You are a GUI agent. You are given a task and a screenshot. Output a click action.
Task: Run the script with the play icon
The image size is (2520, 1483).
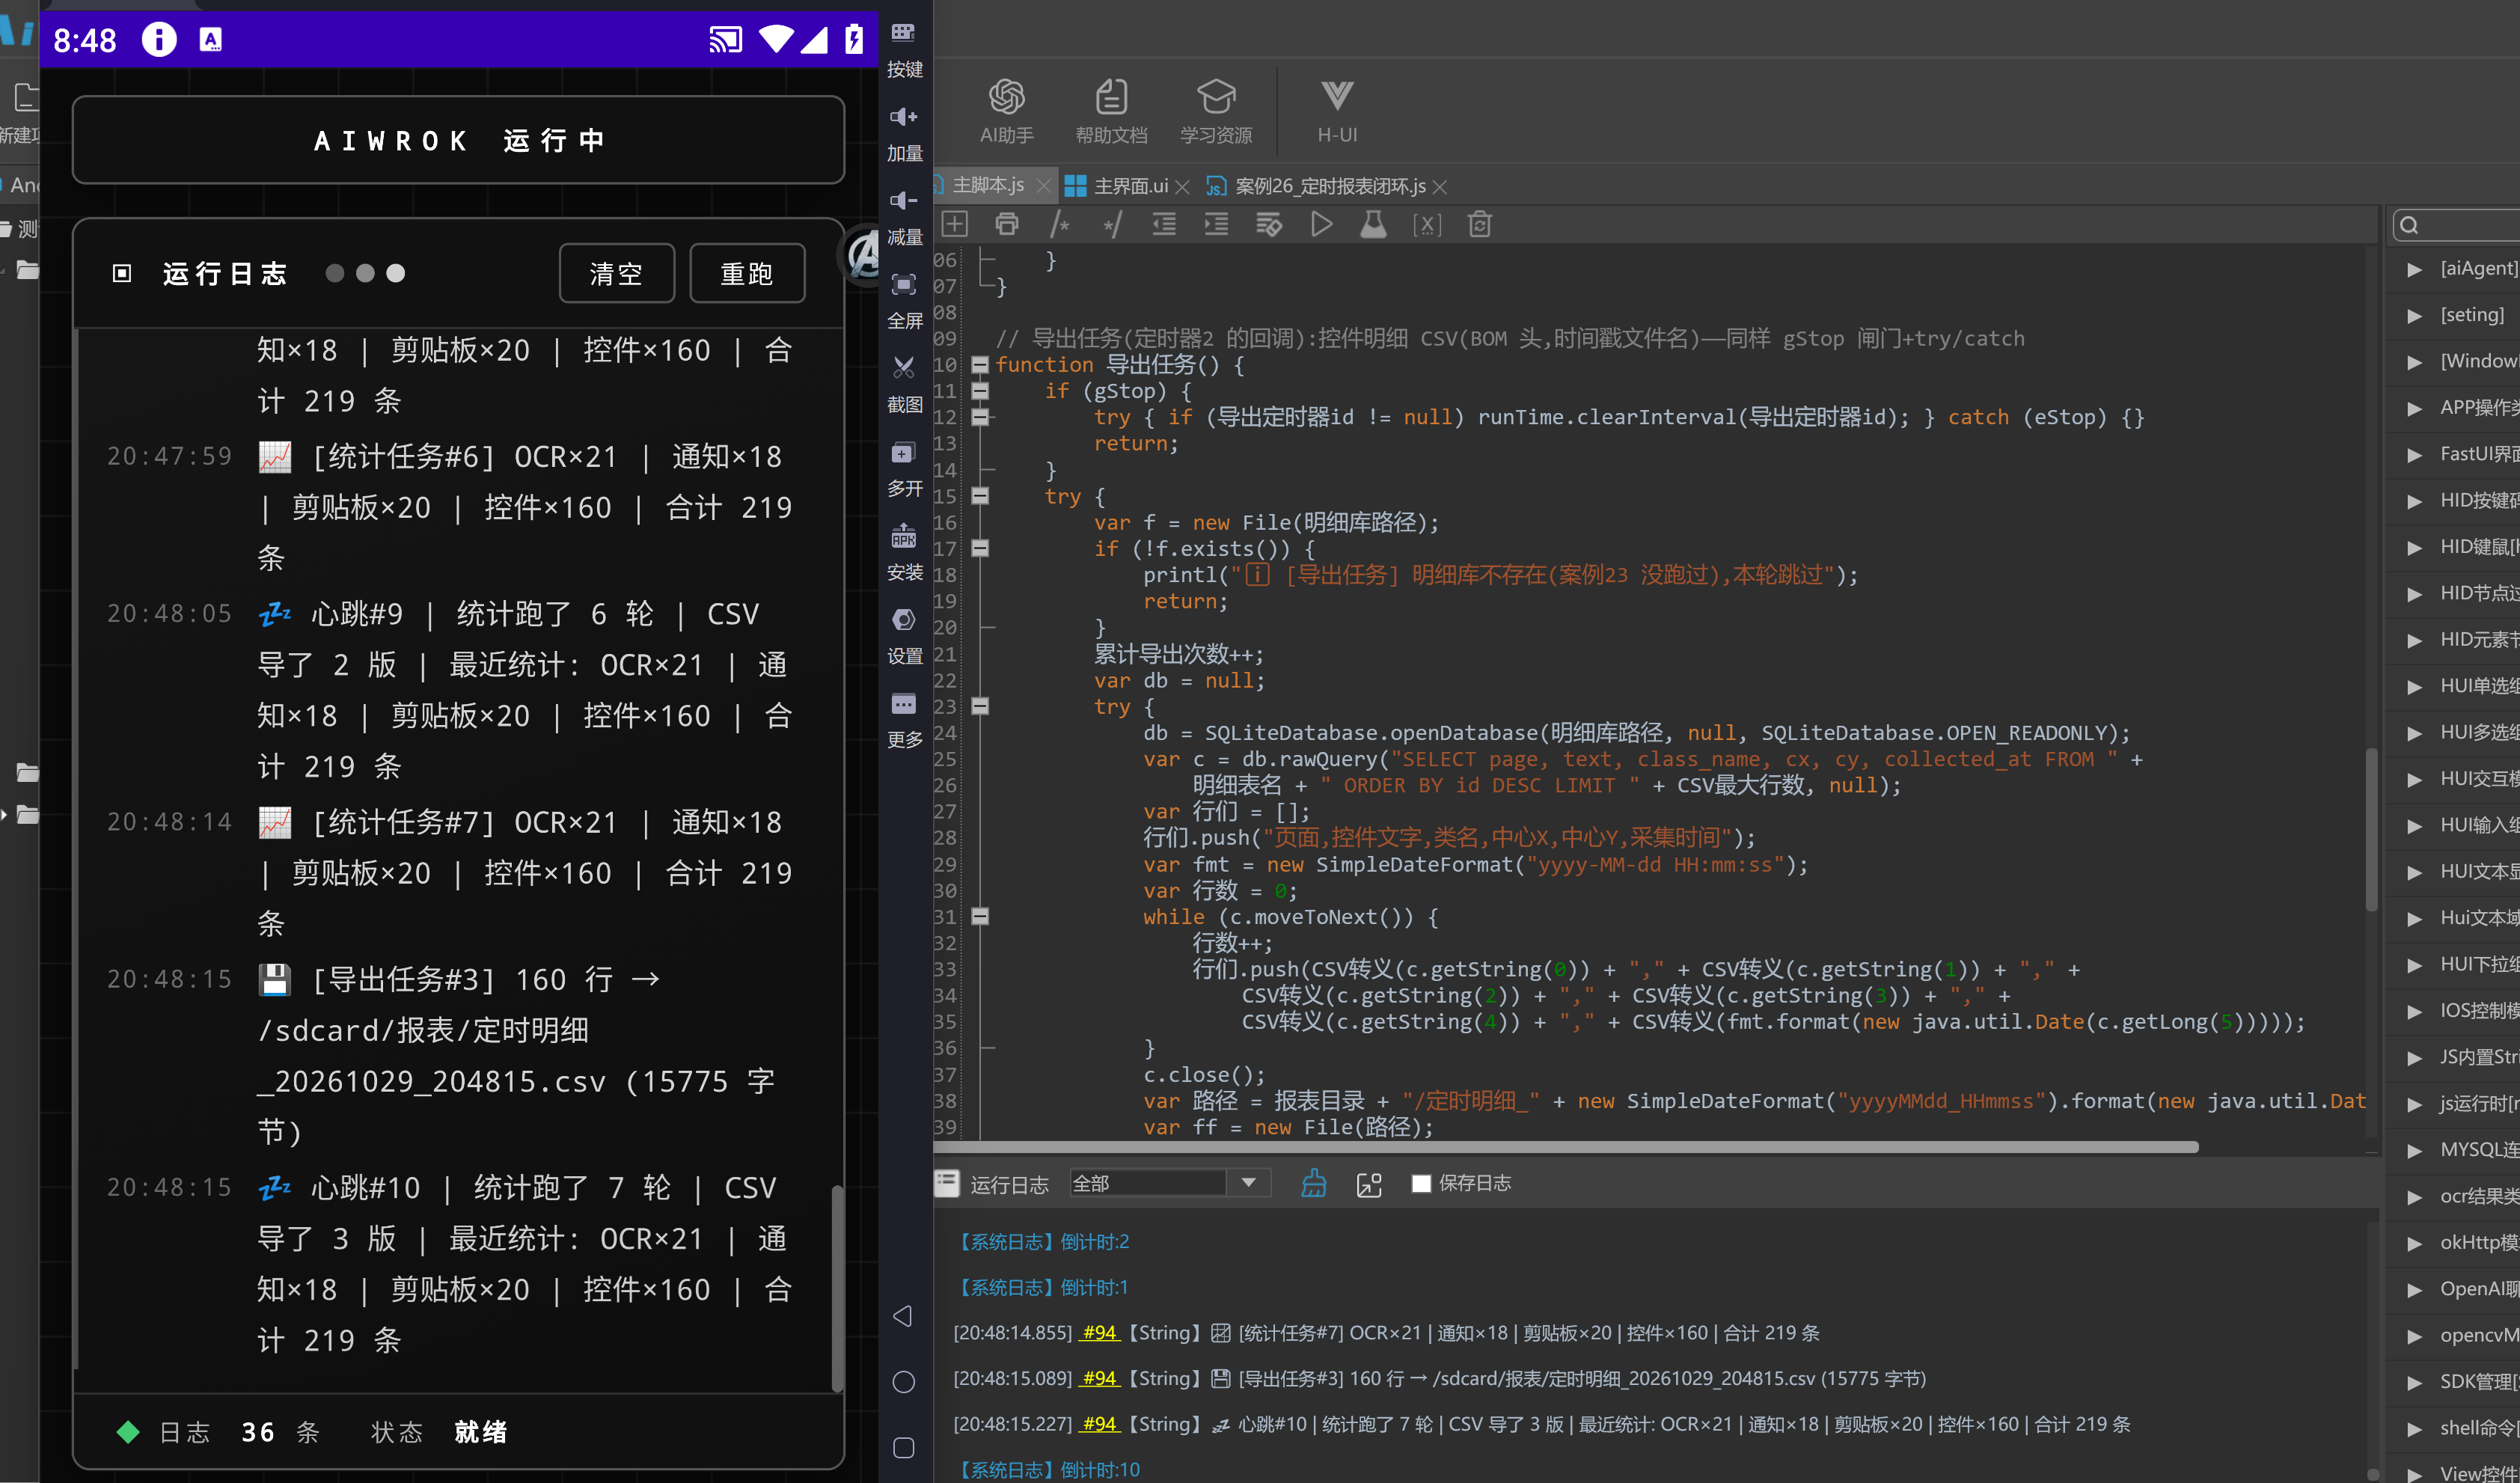[x=1321, y=224]
